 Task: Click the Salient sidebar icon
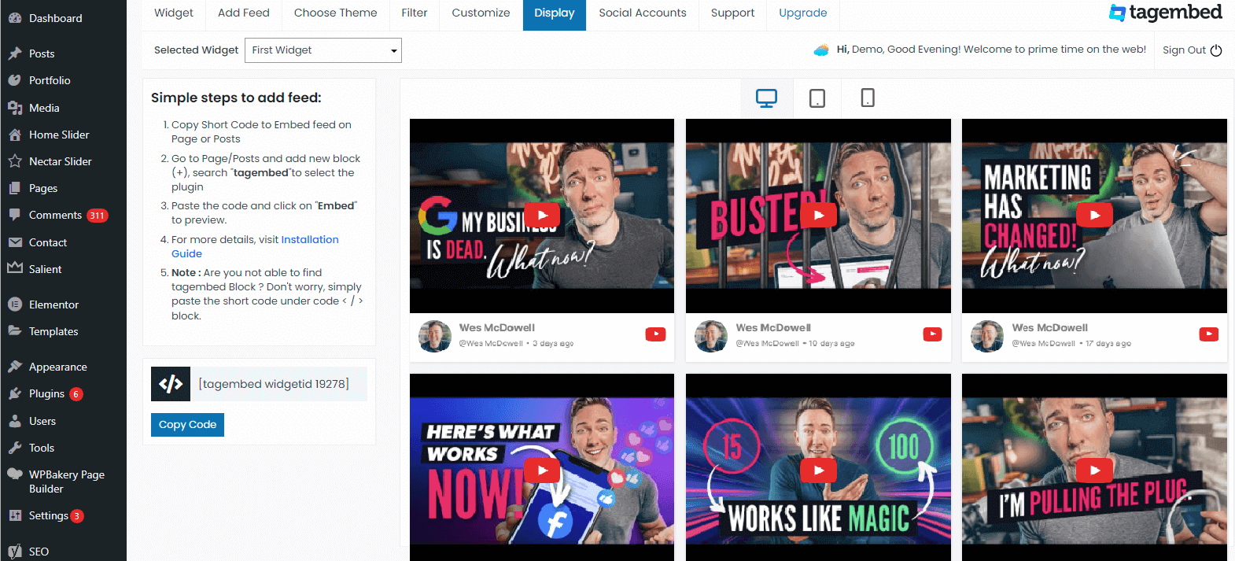click(15, 268)
